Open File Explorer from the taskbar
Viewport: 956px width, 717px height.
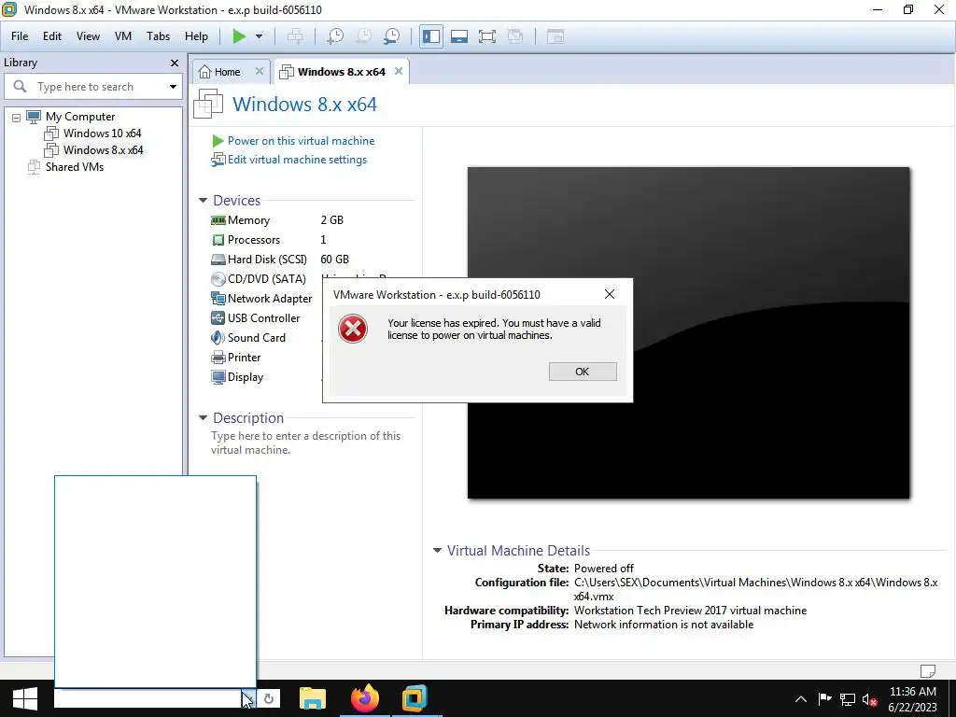point(313,698)
